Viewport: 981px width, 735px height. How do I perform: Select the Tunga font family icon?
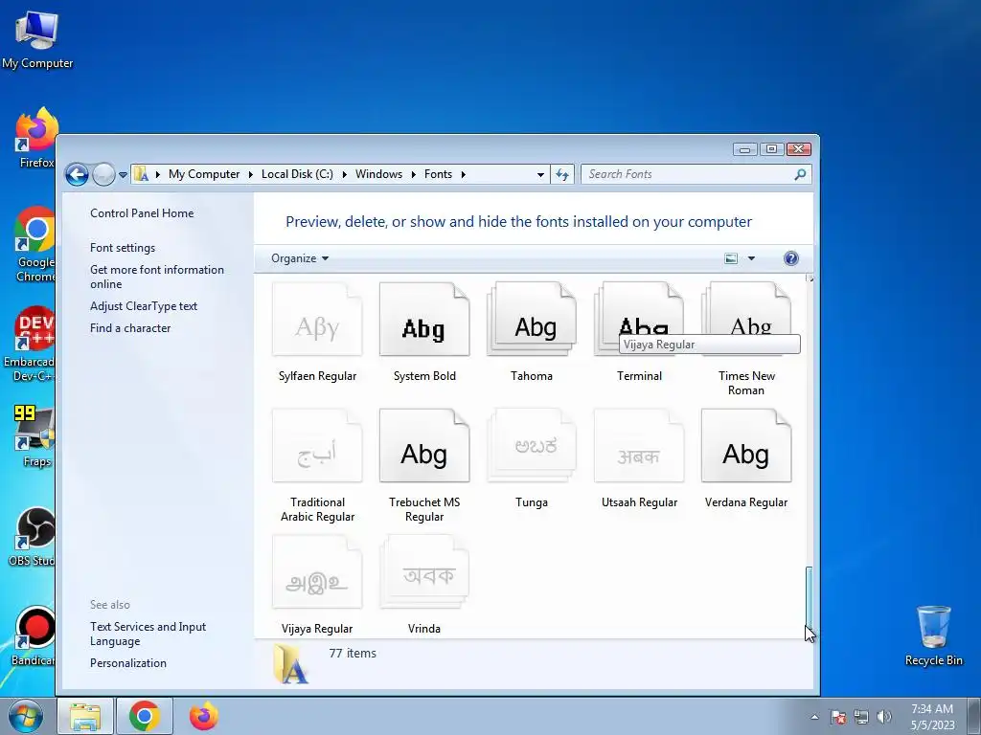[531, 446]
